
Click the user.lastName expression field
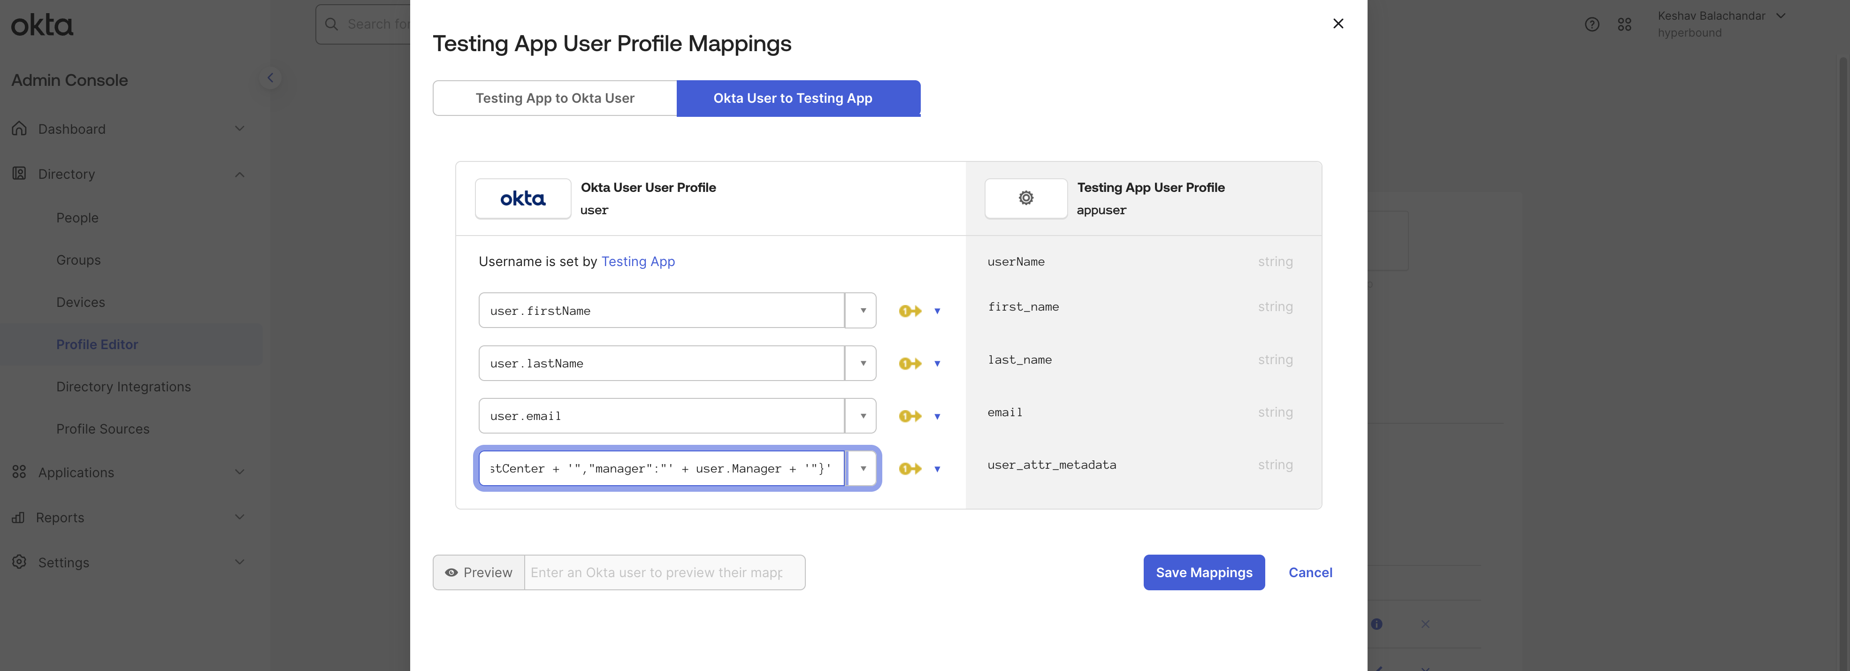[661, 364]
